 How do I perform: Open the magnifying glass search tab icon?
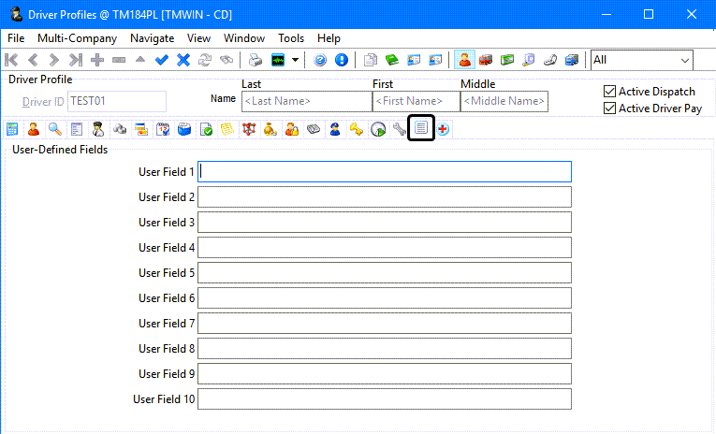pos(55,129)
